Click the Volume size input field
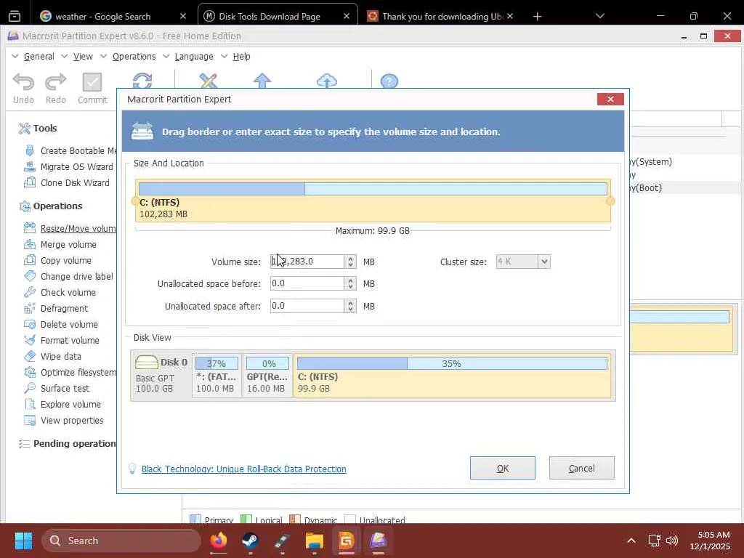 [307, 262]
